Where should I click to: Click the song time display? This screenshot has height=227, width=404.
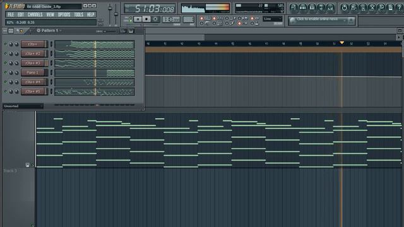click(x=150, y=9)
